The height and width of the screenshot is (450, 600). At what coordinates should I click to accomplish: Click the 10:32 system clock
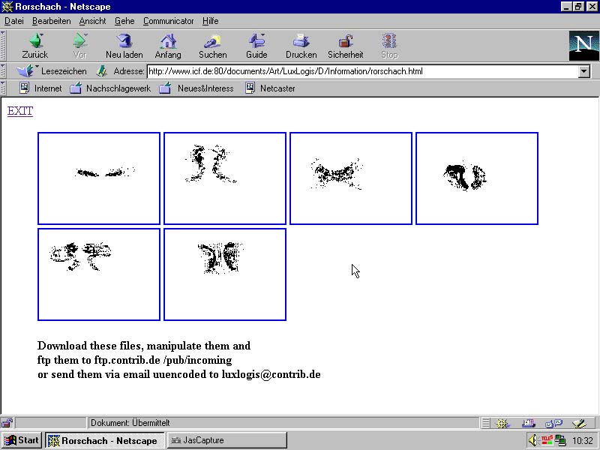pyautogui.click(x=583, y=441)
